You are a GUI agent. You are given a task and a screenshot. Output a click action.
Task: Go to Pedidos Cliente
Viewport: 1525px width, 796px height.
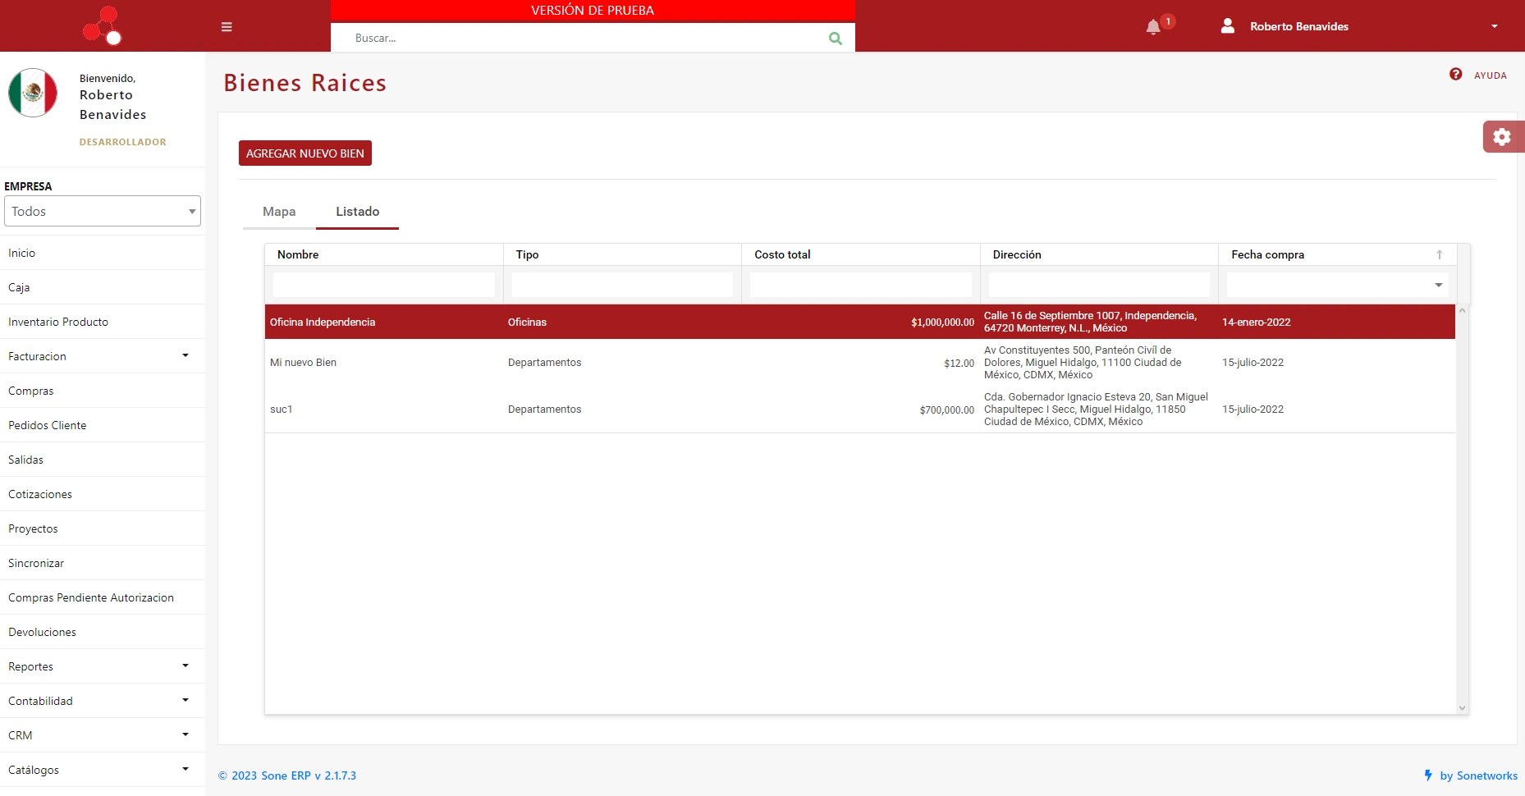[103, 425]
